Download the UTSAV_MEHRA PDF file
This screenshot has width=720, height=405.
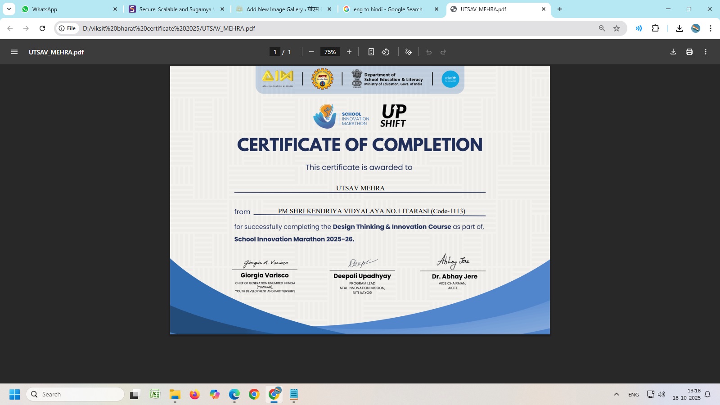tap(673, 52)
